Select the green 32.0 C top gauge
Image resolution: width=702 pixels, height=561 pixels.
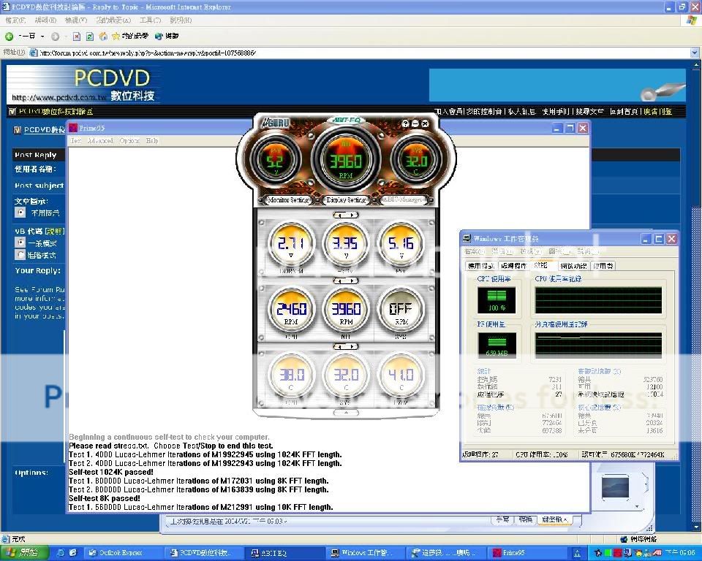coord(416,160)
